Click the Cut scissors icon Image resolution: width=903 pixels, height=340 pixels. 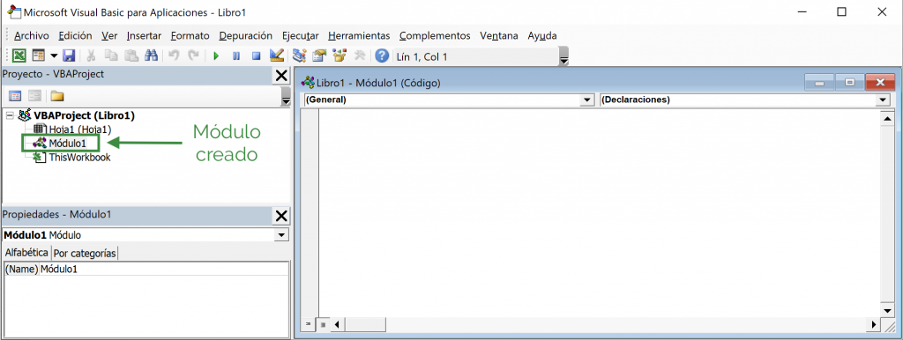[91, 55]
